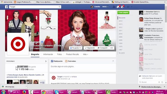This screenshot has width=167, height=94.
Task: Open Claudia's profile picture in header
Action: (x=92, y=7)
